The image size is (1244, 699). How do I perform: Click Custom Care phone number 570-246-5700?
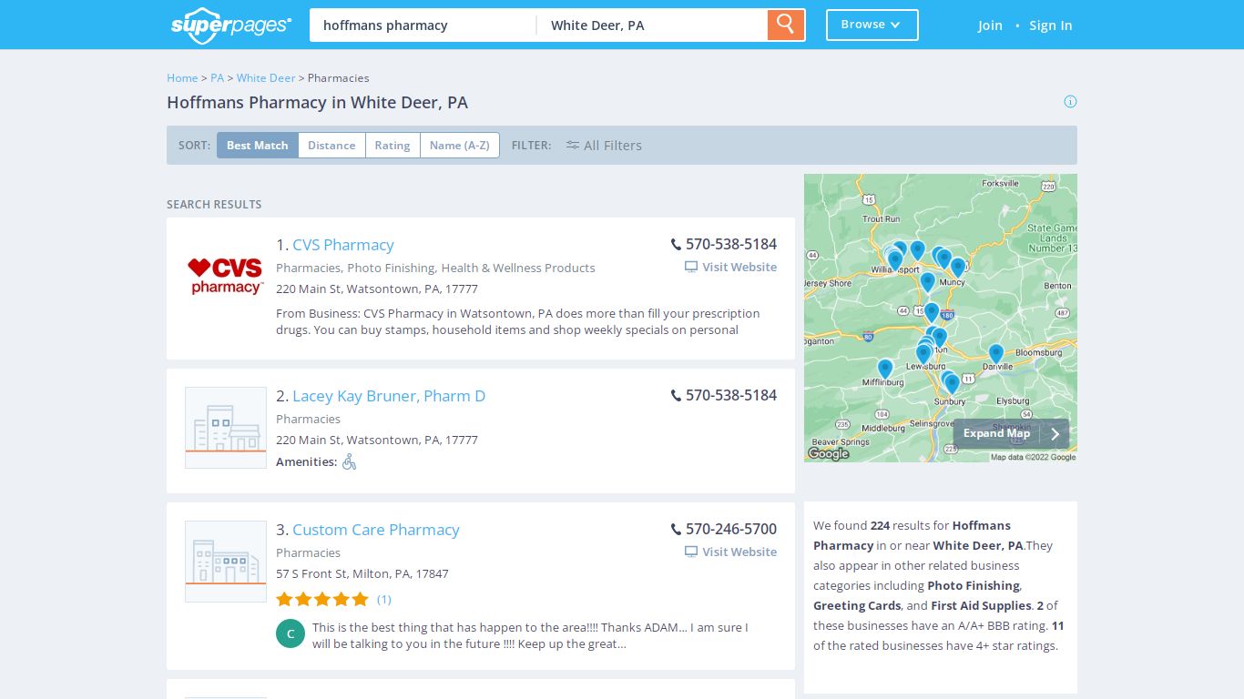(731, 530)
